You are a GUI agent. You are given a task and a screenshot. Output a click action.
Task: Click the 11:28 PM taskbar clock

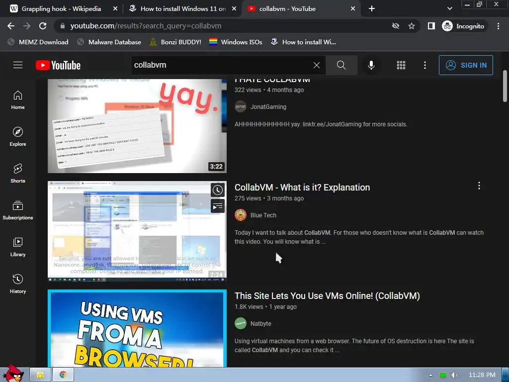(x=482, y=375)
